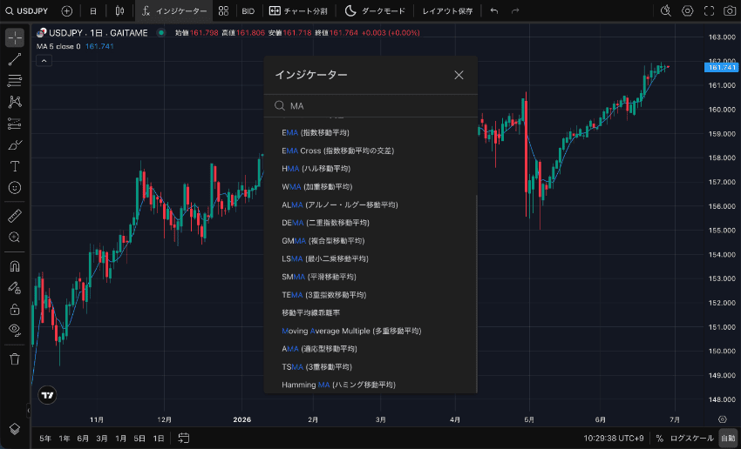Select the crosshair cursor tool
741x449 pixels.
tap(15, 37)
